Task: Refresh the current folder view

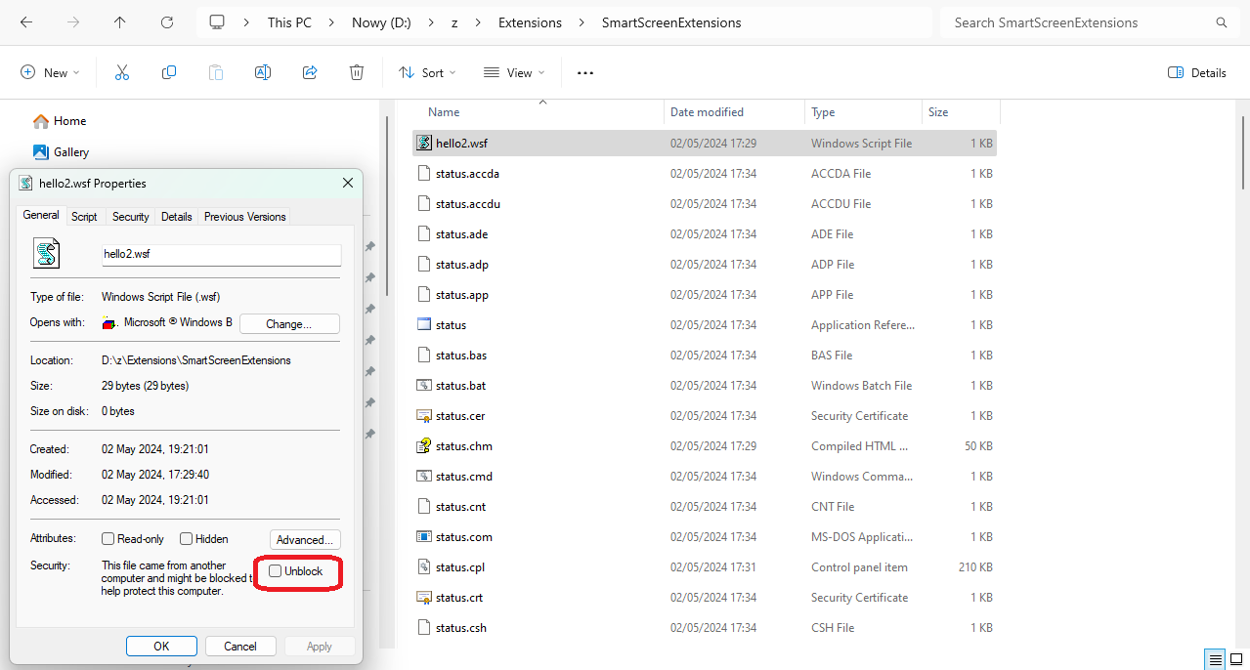Action: (x=167, y=22)
